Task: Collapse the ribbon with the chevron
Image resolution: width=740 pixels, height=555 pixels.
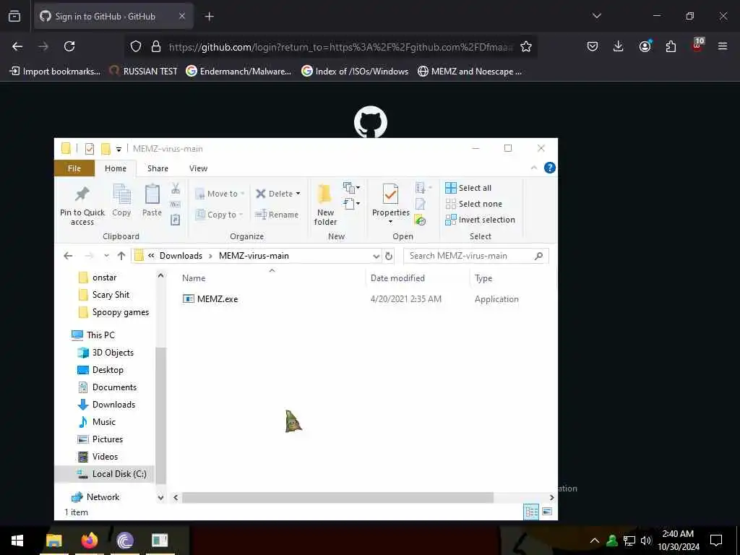Action: click(534, 168)
